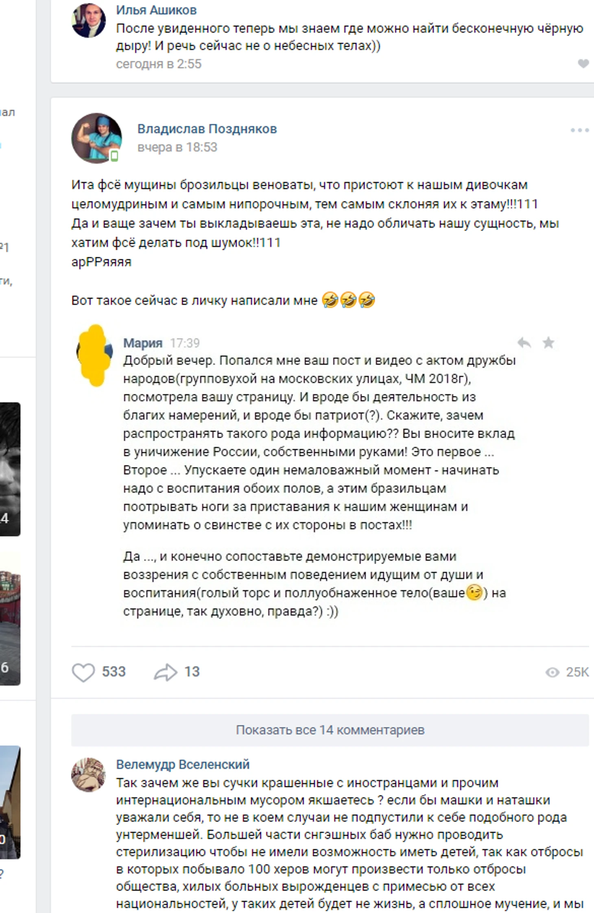Click comment timestamp сегодня в 2:55

tap(159, 64)
